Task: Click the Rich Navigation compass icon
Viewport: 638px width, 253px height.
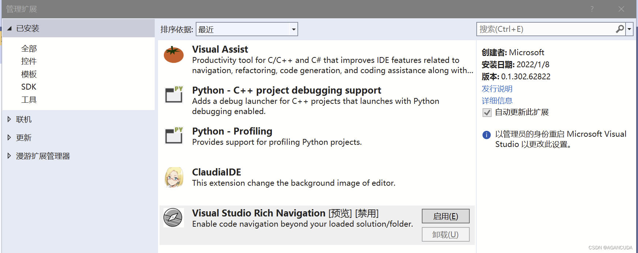Action: pos(173,218)
